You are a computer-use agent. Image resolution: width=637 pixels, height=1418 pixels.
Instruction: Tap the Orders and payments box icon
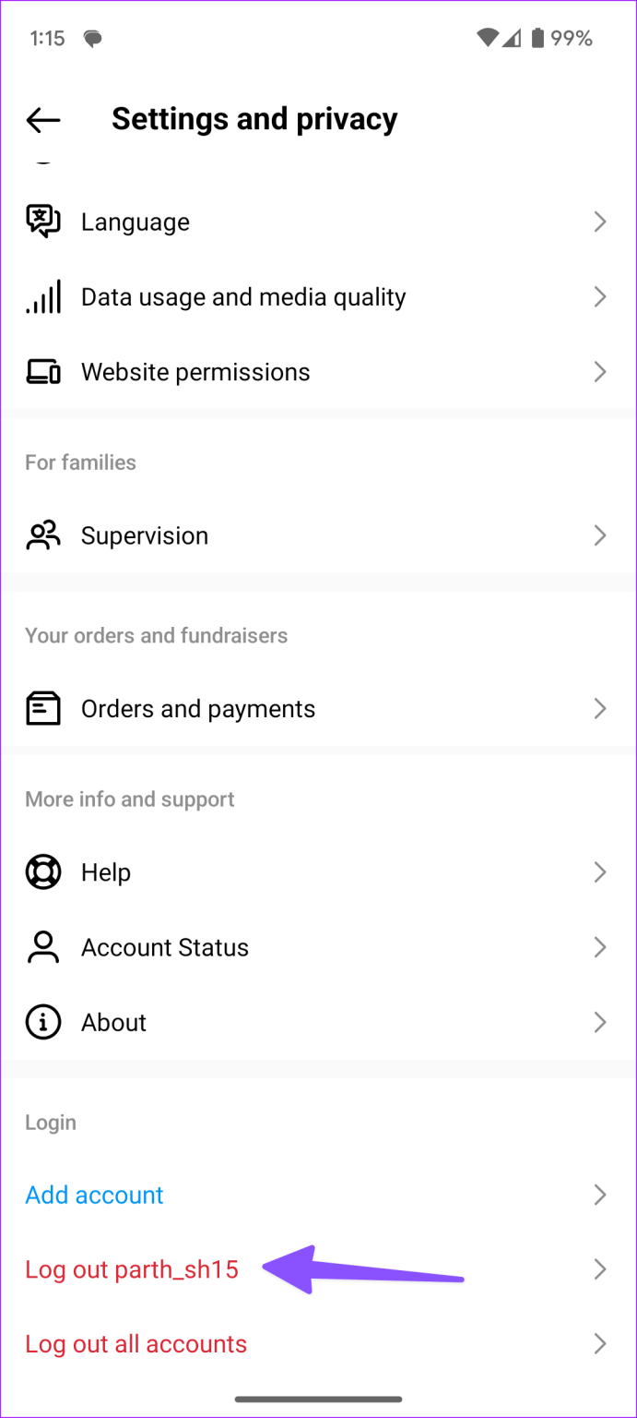click(x=43, y=709)
